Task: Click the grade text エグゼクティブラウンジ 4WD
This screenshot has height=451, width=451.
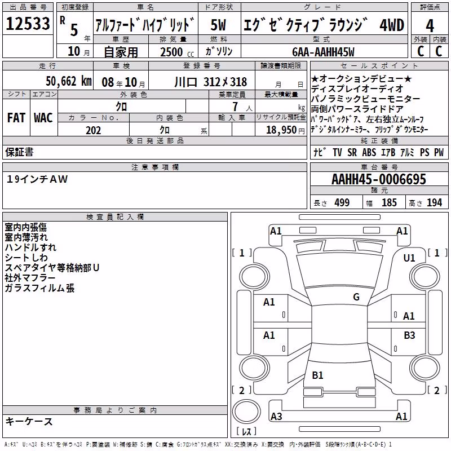Action: tap(324, 25)
